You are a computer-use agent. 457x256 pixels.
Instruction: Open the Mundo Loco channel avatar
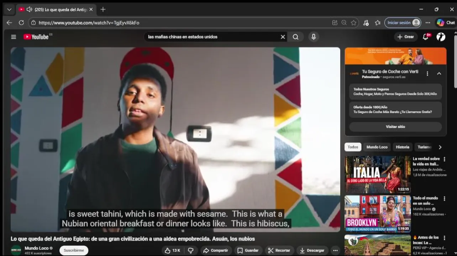[16, 250]
